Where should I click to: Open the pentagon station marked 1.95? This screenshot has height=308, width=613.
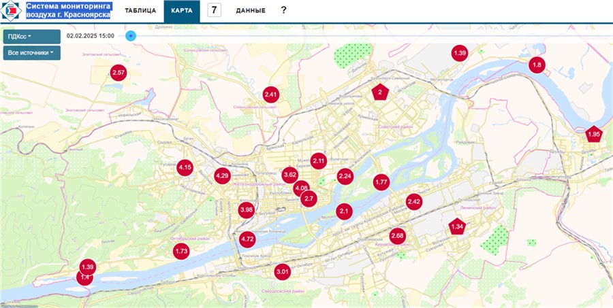click(594, 135)
